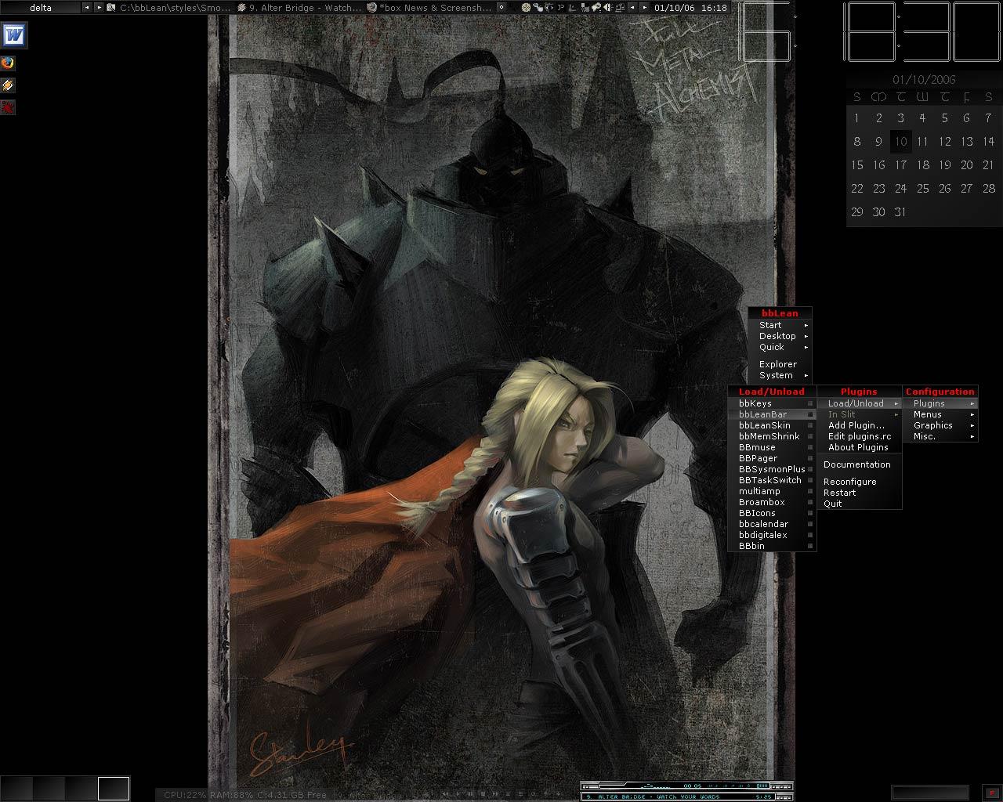
Task: Launch the Microsoft Word desktop icon
Action: [15, 35]
